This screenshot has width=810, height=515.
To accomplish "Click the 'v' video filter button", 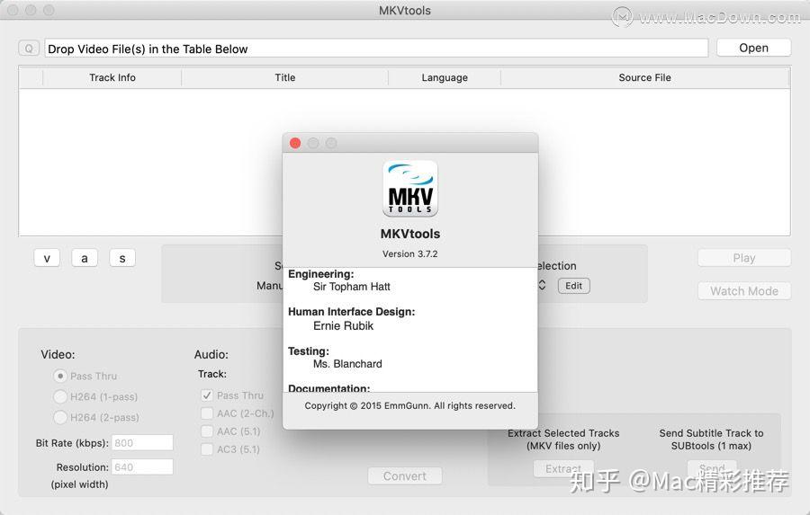I will click(47, 258).
